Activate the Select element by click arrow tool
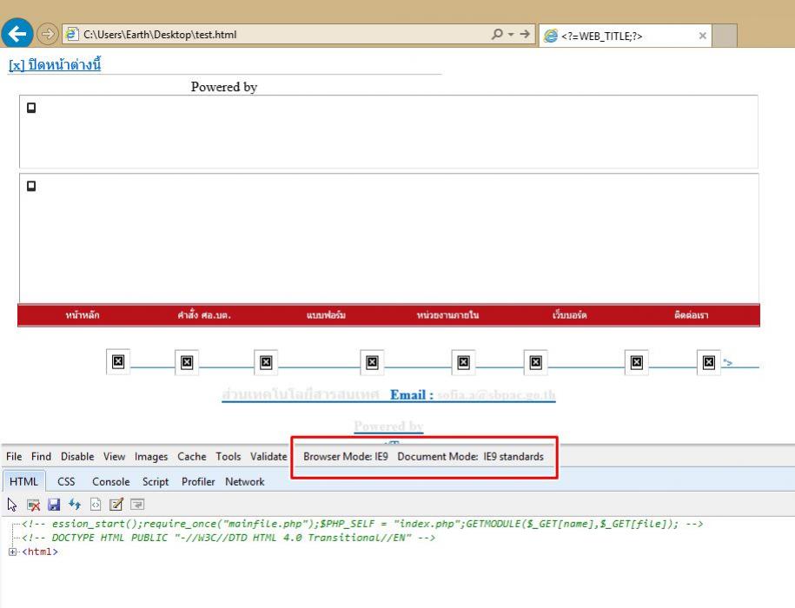Viewport: 795px width, 608px height. coord(12,505)
